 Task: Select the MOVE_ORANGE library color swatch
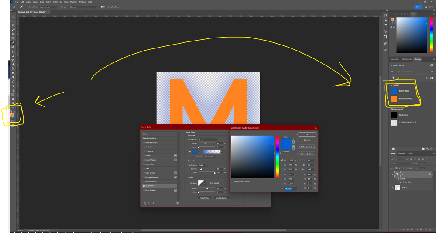click(x=395, y=99)
